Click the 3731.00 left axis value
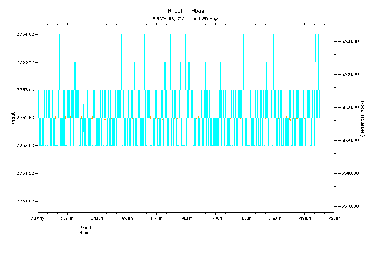Screen dimensions: 372x263 [x=25, y=201]
